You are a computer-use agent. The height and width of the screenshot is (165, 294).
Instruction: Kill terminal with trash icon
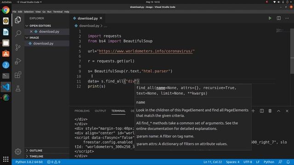click(270, 111)
